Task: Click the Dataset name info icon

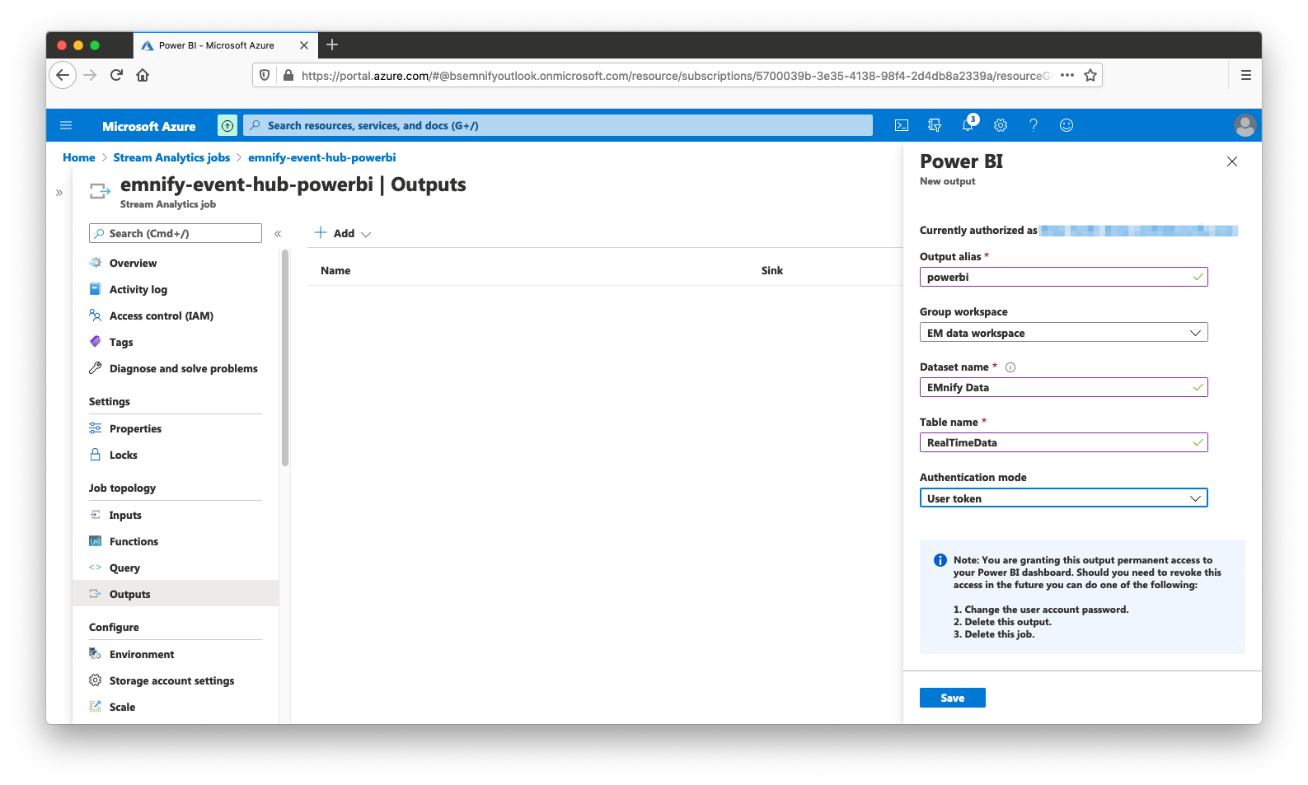Action: [1010, 367]
